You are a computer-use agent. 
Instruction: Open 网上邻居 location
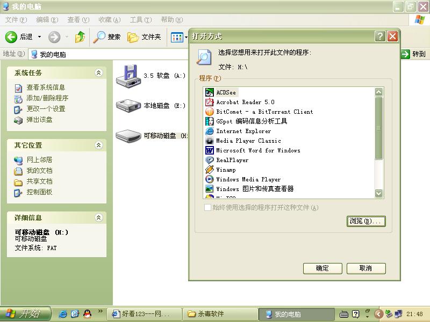(x=33, y=160)
